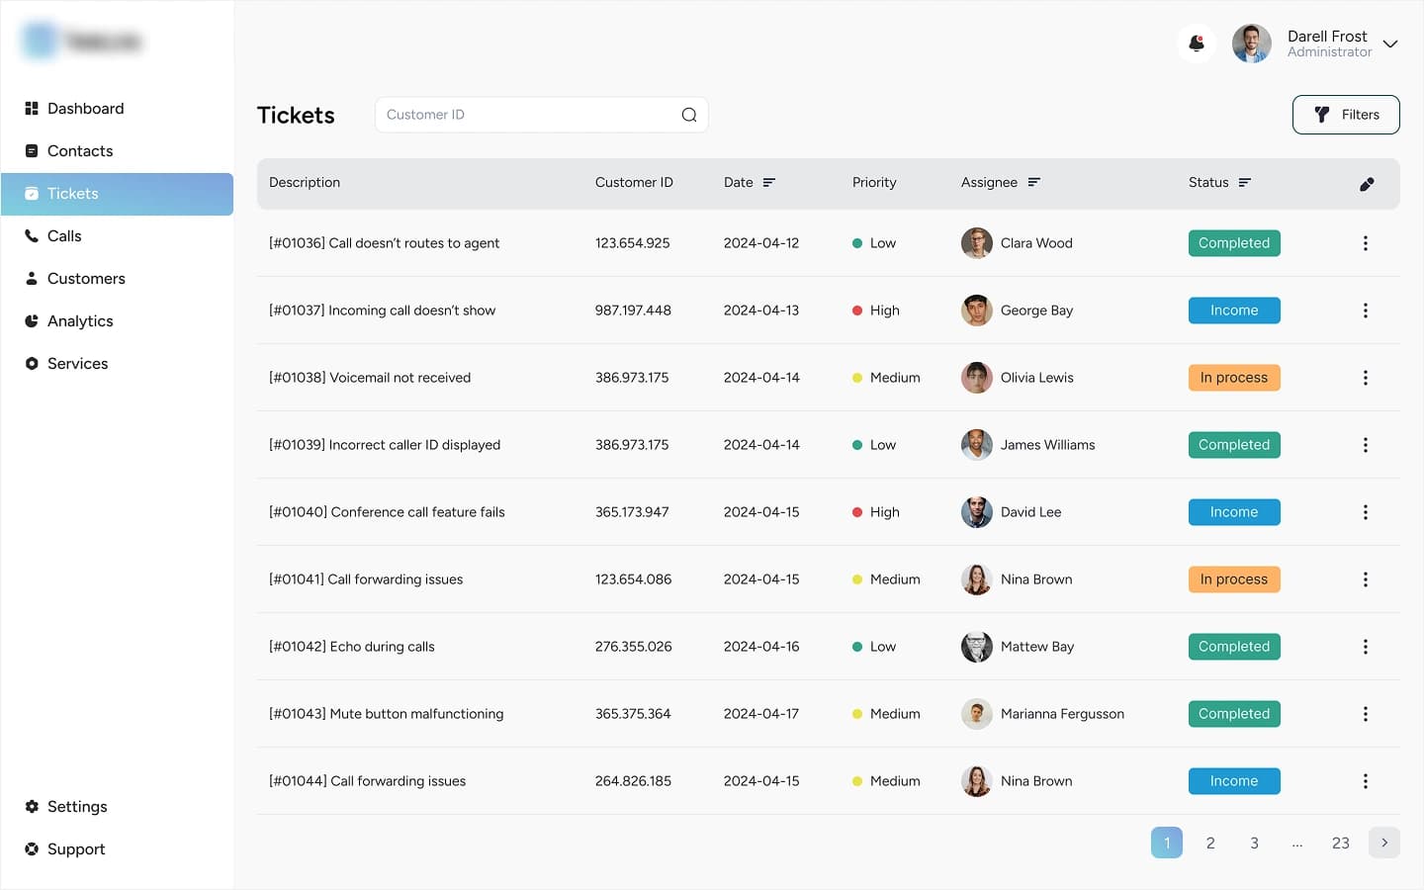
Task: Open the Filters panel
Action: tap(1346, 115)
